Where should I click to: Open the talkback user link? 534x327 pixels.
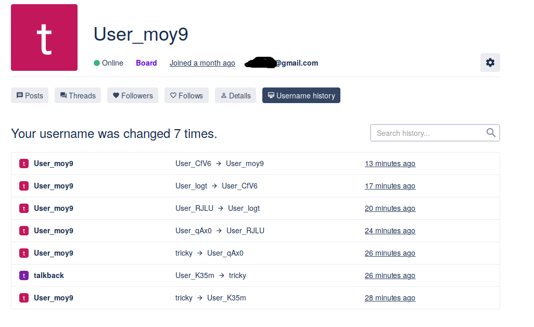click(x=49, y=275)
